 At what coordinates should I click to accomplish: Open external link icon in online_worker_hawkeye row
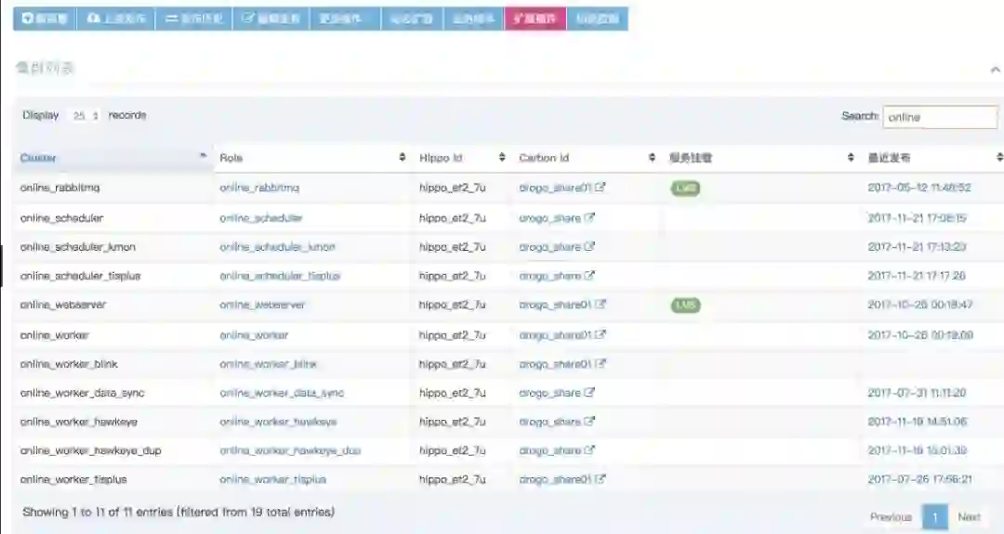589,422
